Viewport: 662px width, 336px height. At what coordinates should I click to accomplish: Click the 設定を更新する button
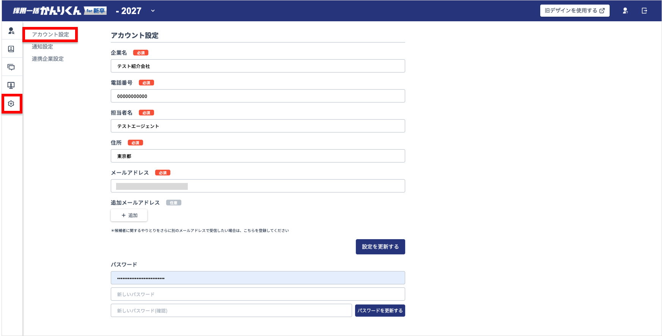[380, 247]
